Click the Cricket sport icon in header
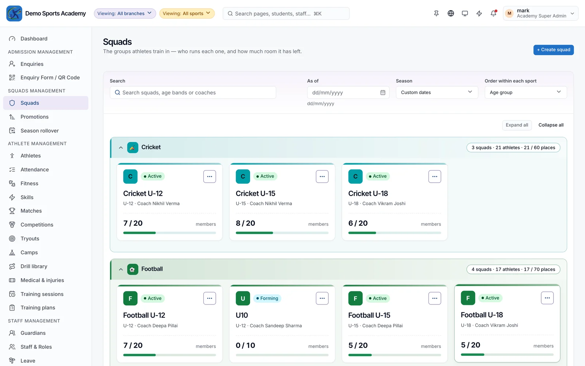Image resolution: width=585 pixels, height=366 pixels. coord(133,147)
